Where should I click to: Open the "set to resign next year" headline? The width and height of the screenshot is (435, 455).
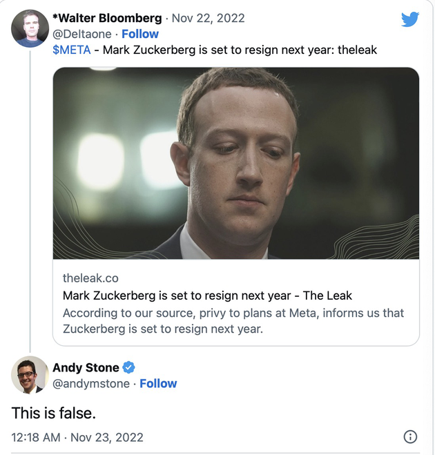tap(207, 296)
